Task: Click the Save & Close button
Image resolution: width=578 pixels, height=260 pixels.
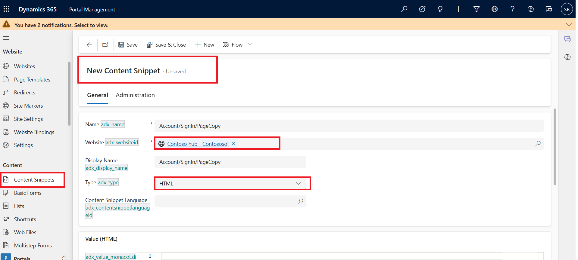Action: [x=166, y=45]
